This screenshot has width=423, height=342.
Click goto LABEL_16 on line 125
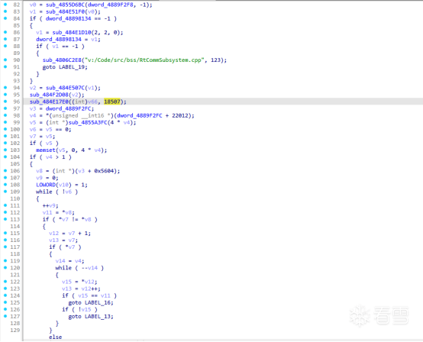91,302
